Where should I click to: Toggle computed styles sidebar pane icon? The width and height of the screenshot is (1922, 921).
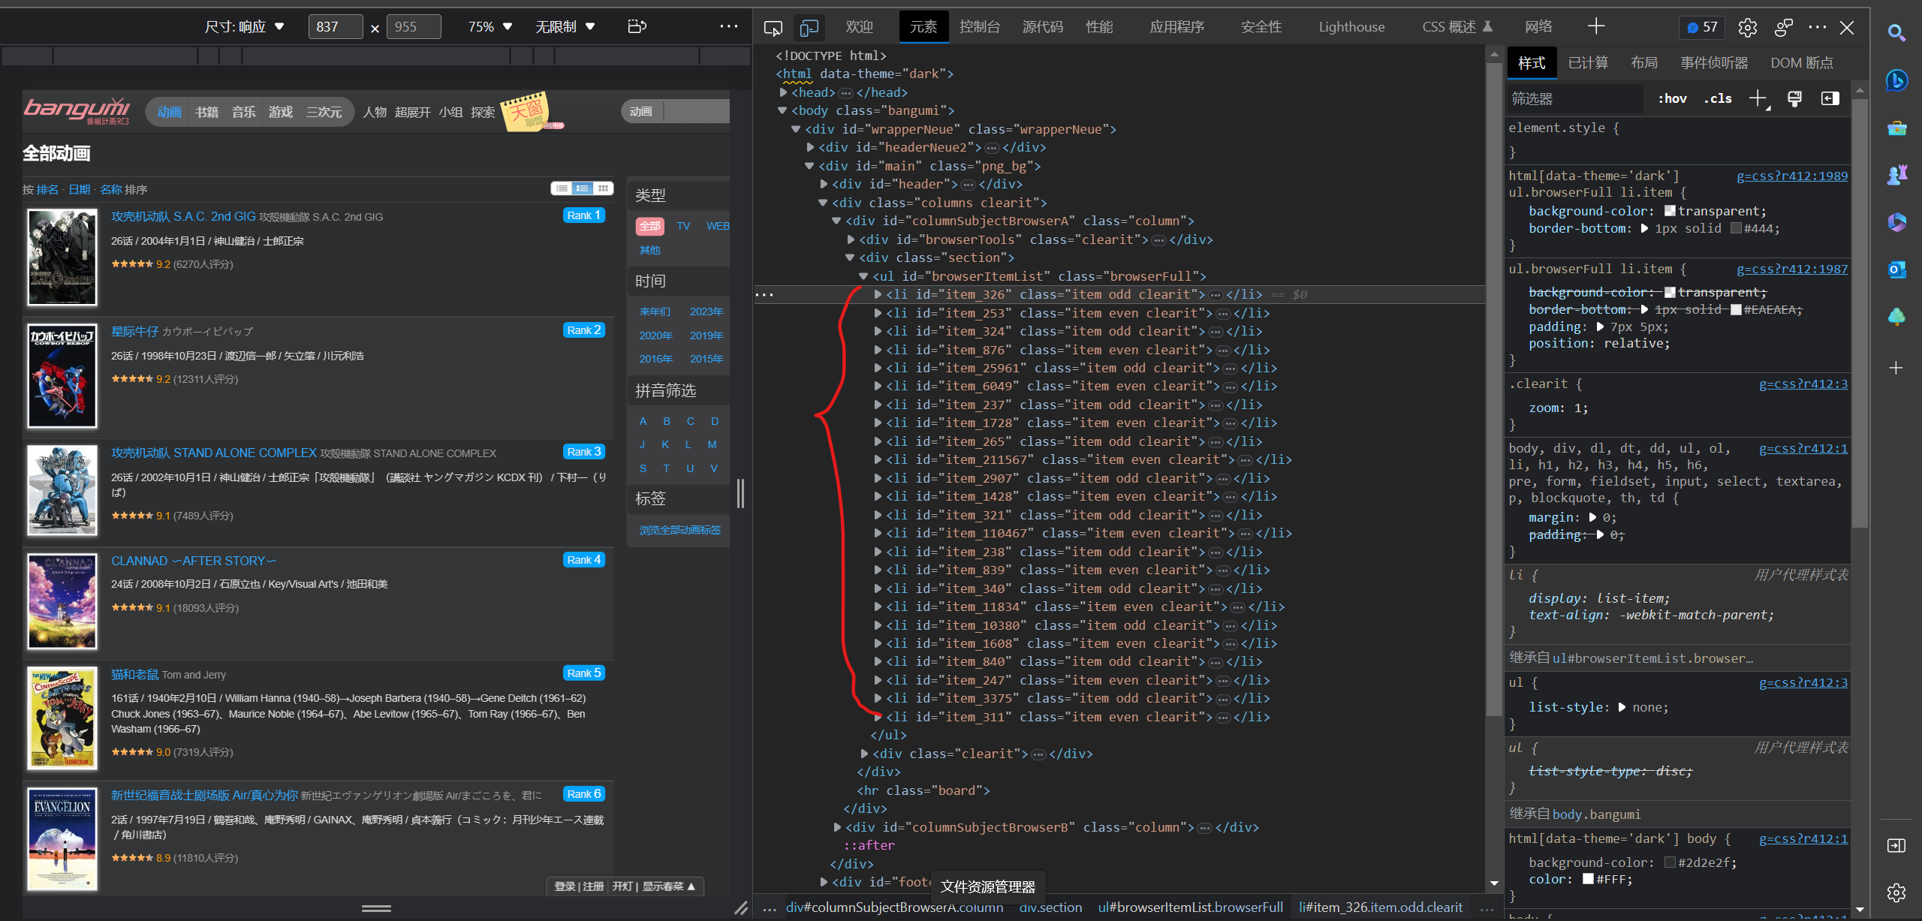coord(1830,98)
